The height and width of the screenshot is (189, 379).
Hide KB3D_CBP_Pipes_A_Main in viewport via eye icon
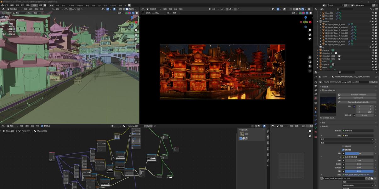click(373, 24)
